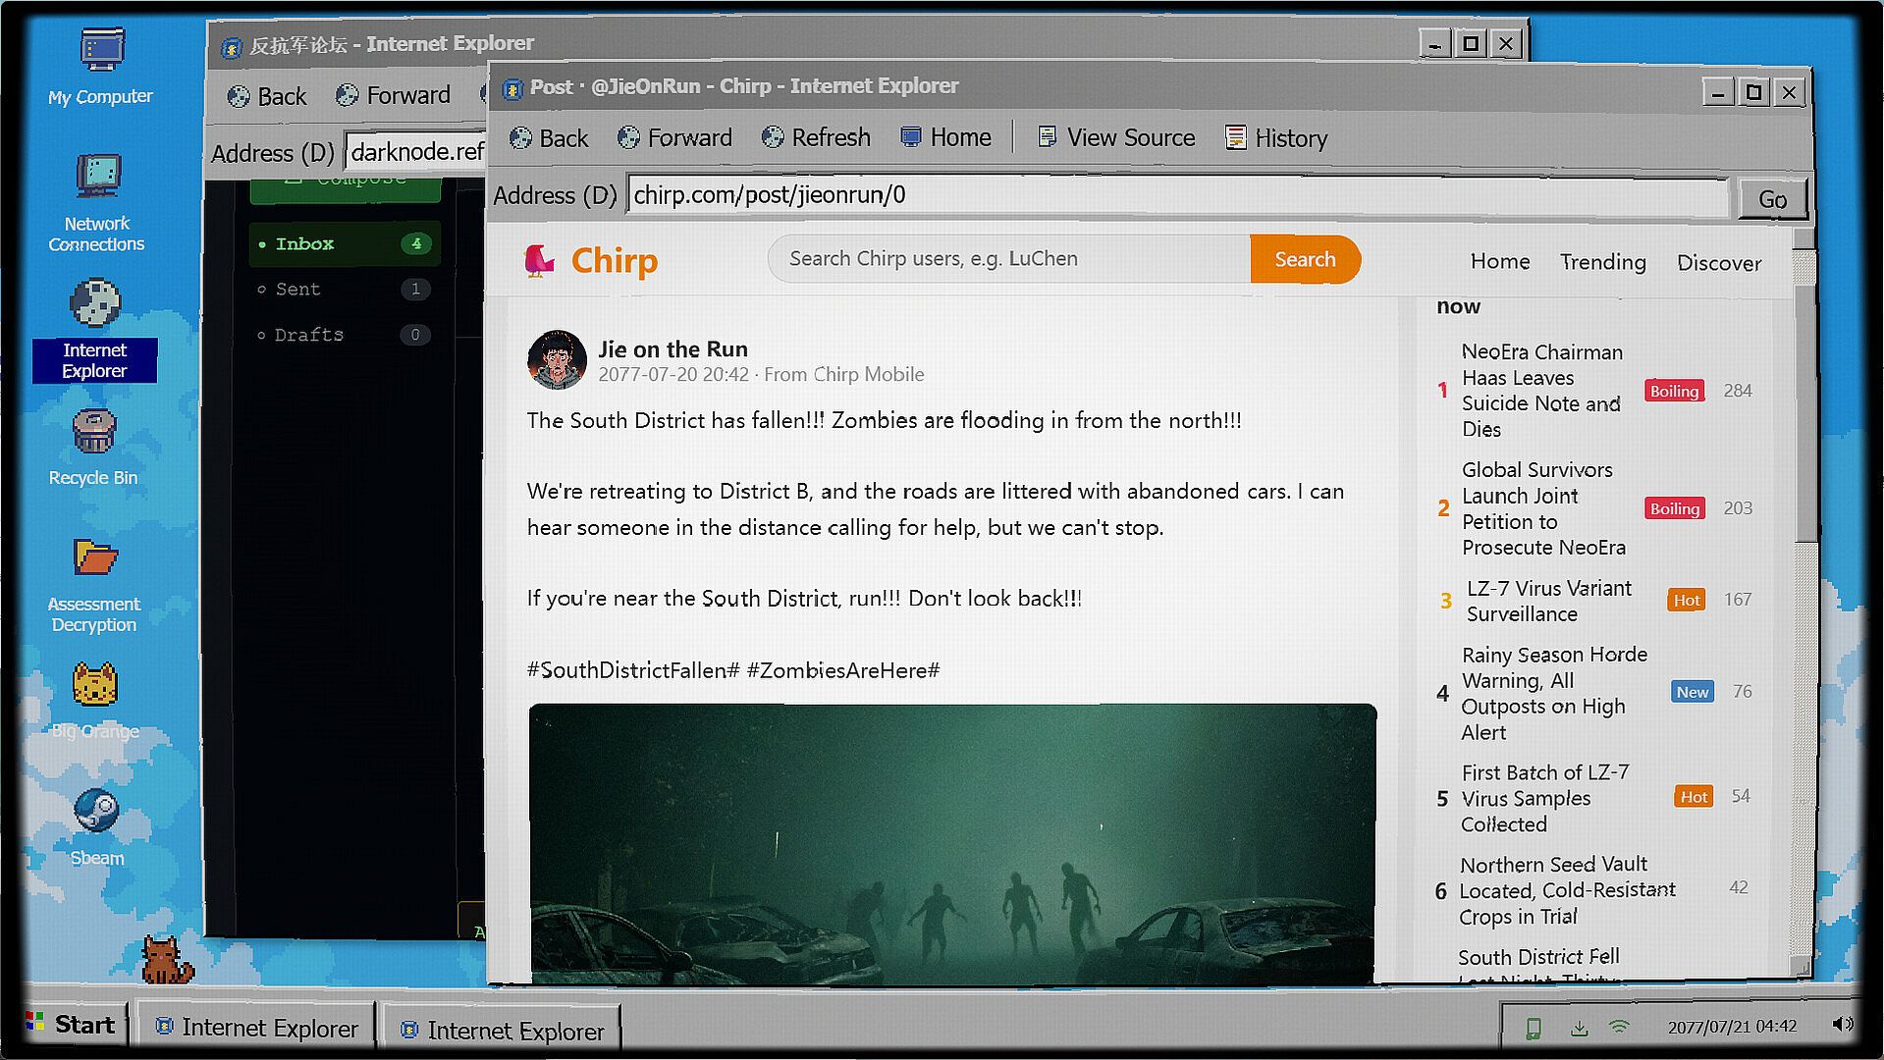Click the darknode address field in background window
This screenshot has width=1884, height=1060.
[x=416, y=152]
